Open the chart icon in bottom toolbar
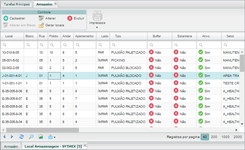The width and height of the screenshot is (245, 150). (41, 137)
